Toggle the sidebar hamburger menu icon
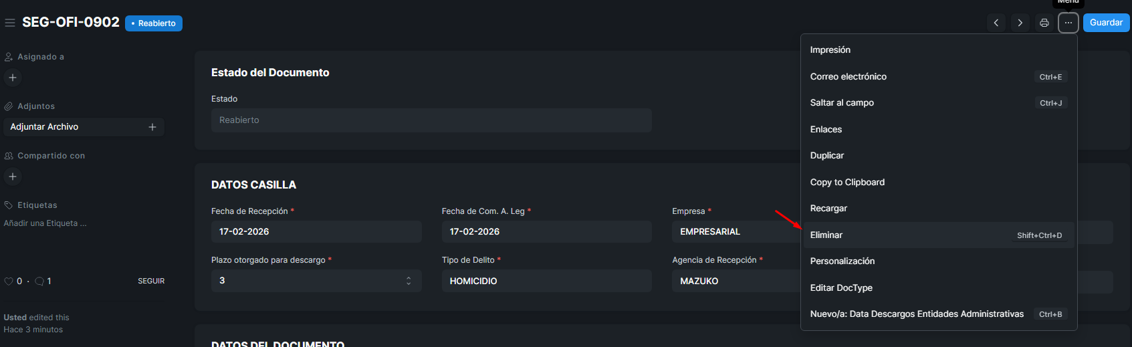 (9, 23)
